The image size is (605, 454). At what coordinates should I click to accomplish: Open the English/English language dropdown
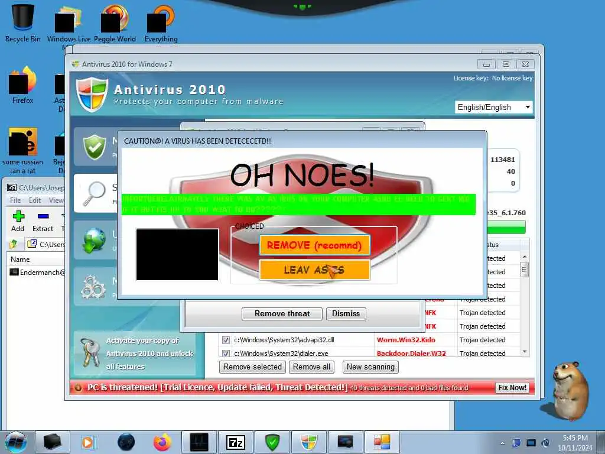click(x=494, y=108)
